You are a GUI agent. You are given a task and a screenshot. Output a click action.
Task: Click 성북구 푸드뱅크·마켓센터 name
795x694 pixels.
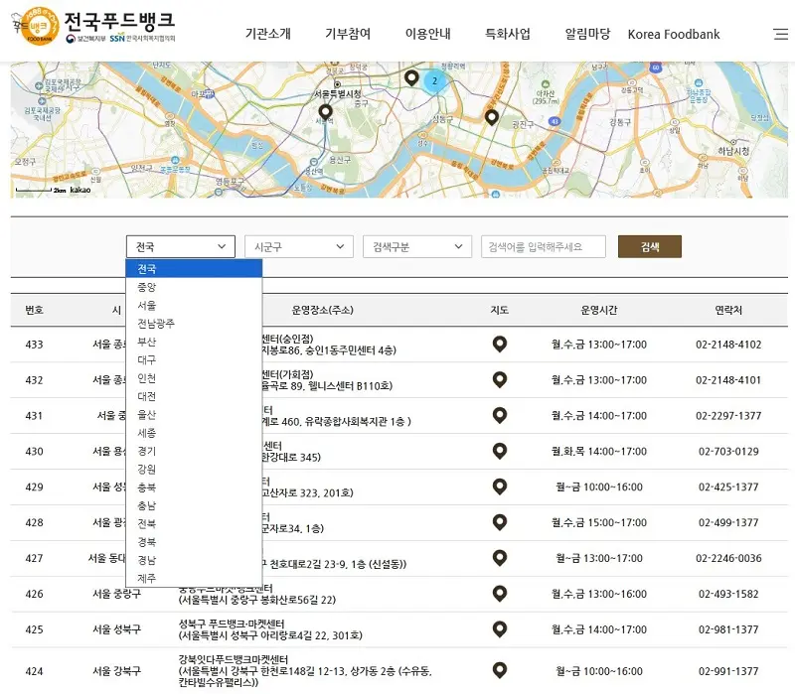[x=232, y=624]
